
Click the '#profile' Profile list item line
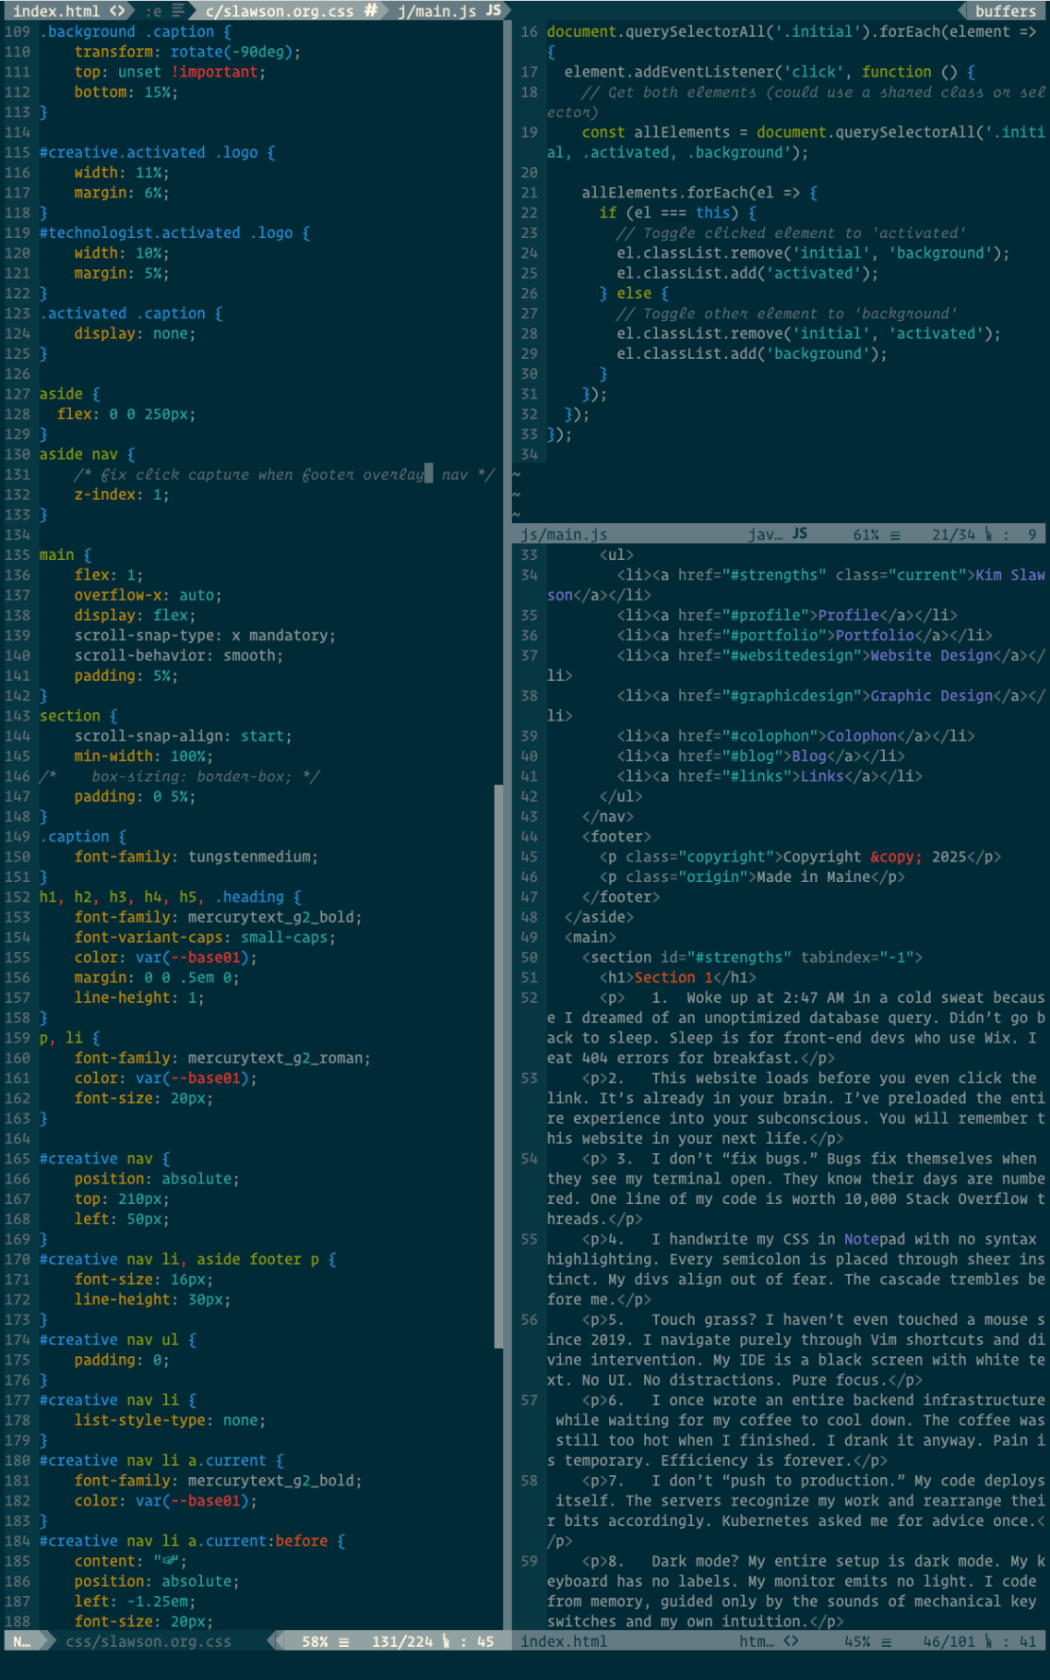(x=787, y=615)
